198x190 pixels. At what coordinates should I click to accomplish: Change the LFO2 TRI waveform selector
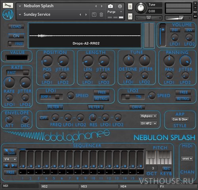(133, 97)
